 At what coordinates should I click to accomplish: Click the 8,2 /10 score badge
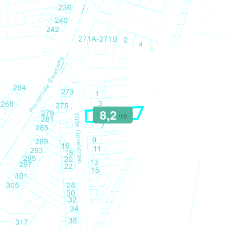[x=113, y=115]
